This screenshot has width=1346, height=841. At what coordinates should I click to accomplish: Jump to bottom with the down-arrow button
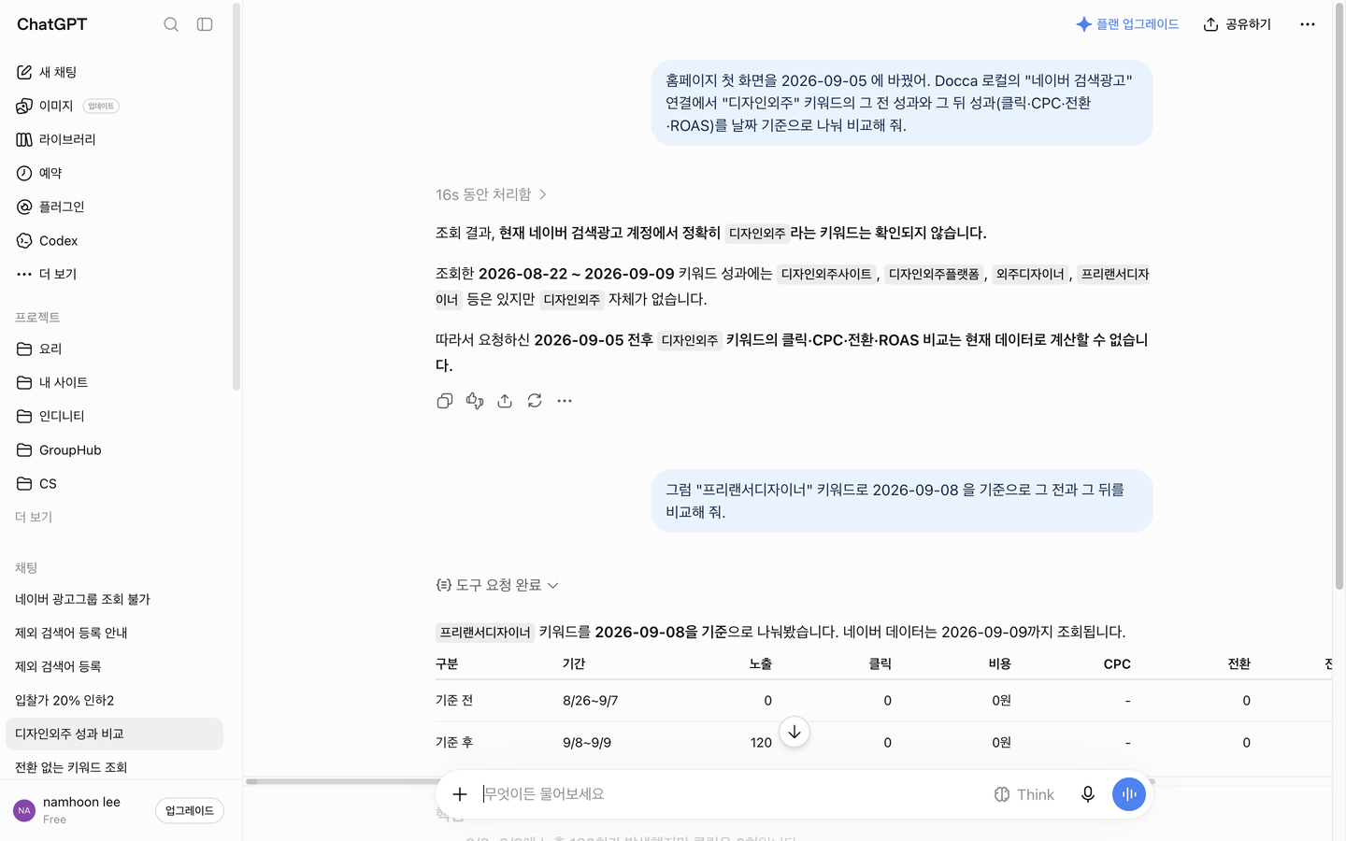(795, 732)
